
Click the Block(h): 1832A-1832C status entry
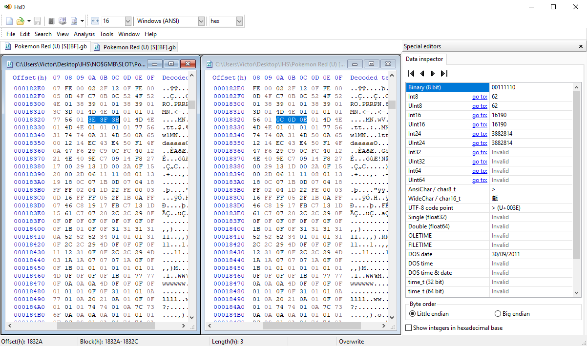tap(109, 342)
